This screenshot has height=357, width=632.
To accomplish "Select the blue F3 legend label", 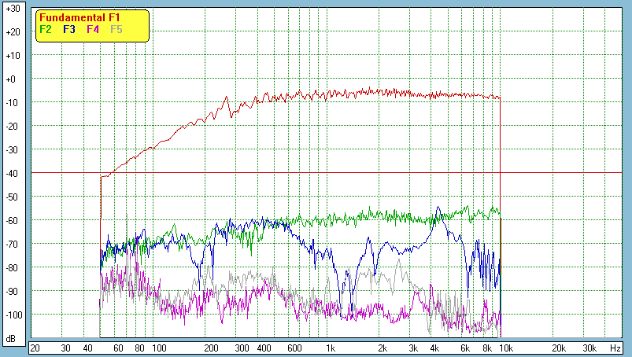I will coord(69,29).
